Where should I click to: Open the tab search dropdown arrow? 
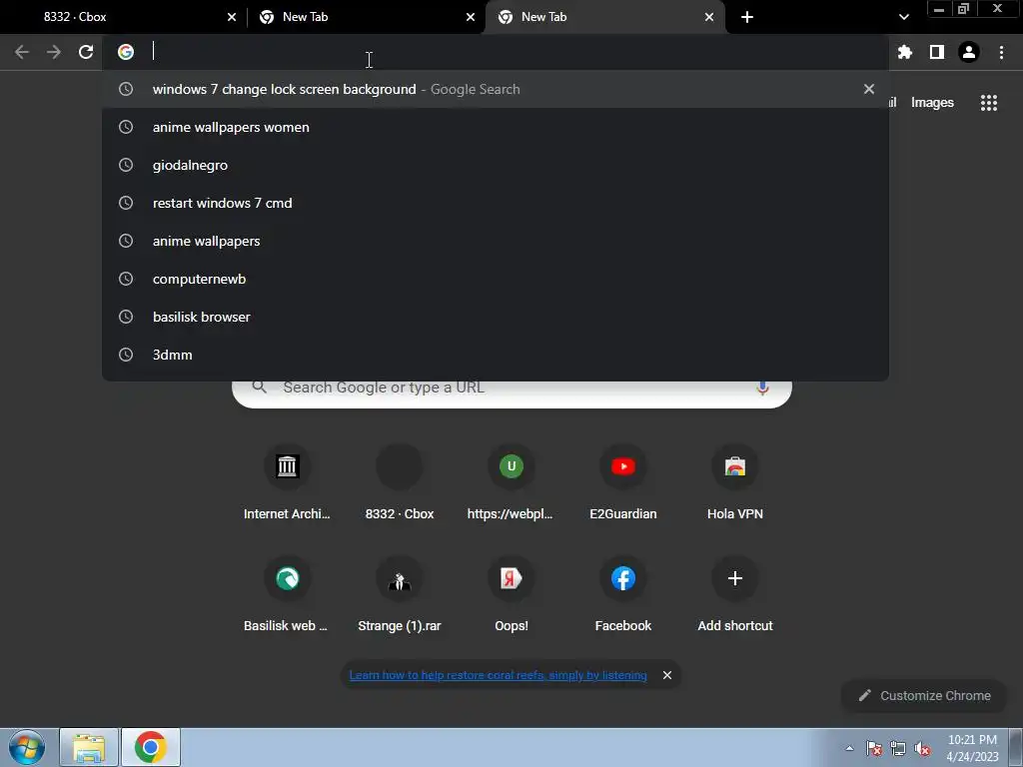point(903,17)
